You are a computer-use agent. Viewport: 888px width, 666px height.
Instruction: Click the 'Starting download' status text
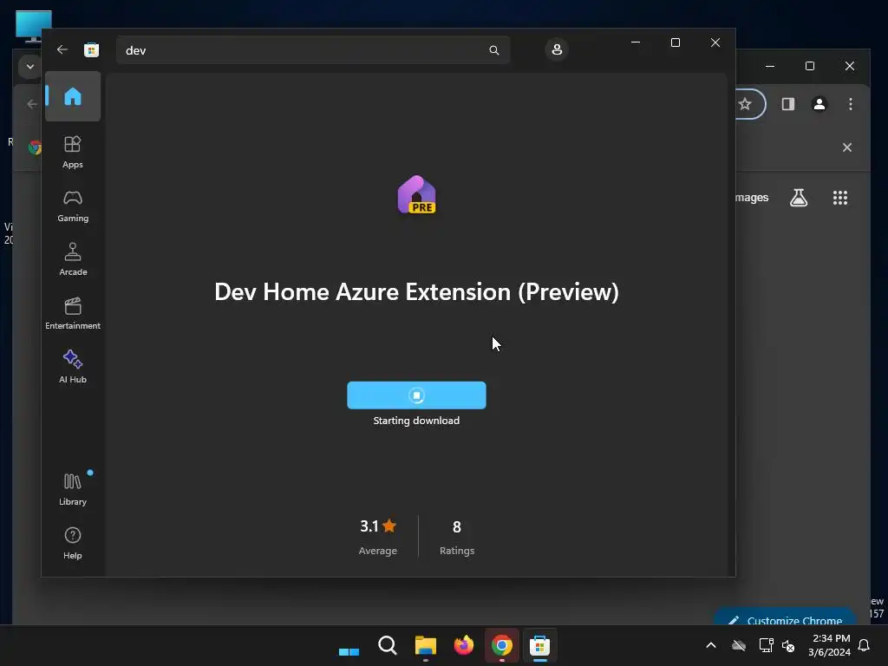pyautogui.click(x=416, y=421)
